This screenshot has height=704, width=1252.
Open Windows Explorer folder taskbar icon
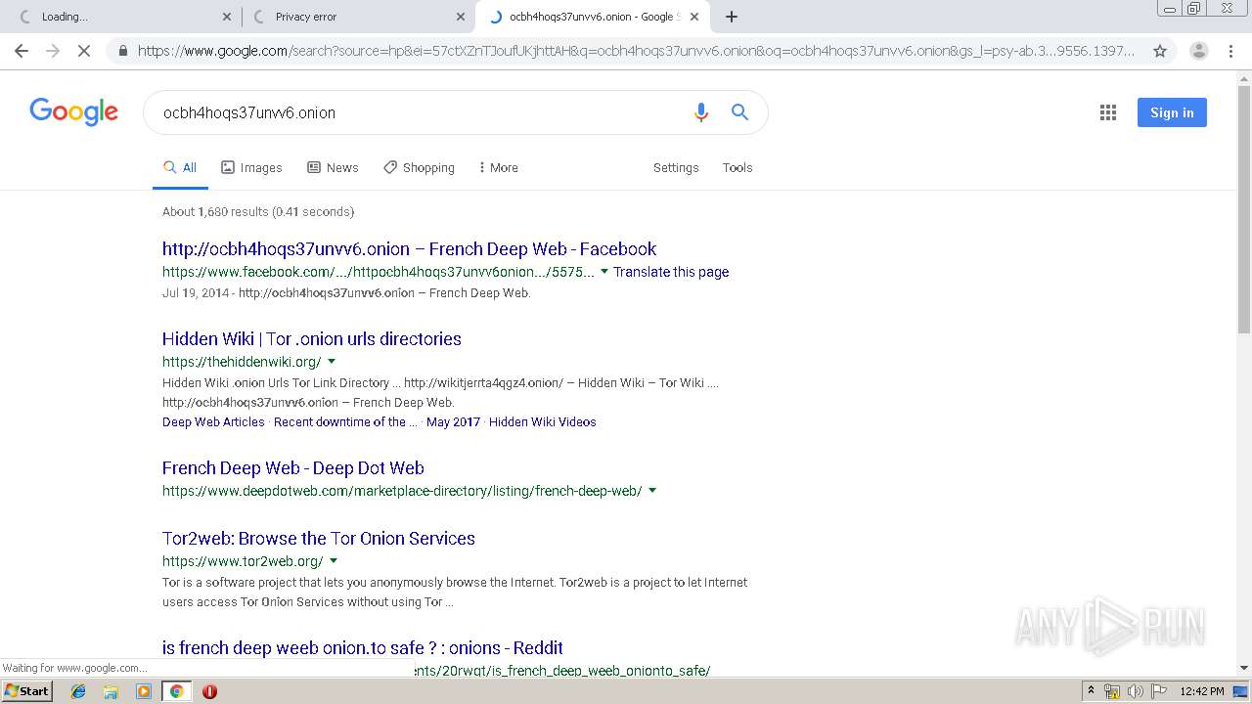coord(111,691)
